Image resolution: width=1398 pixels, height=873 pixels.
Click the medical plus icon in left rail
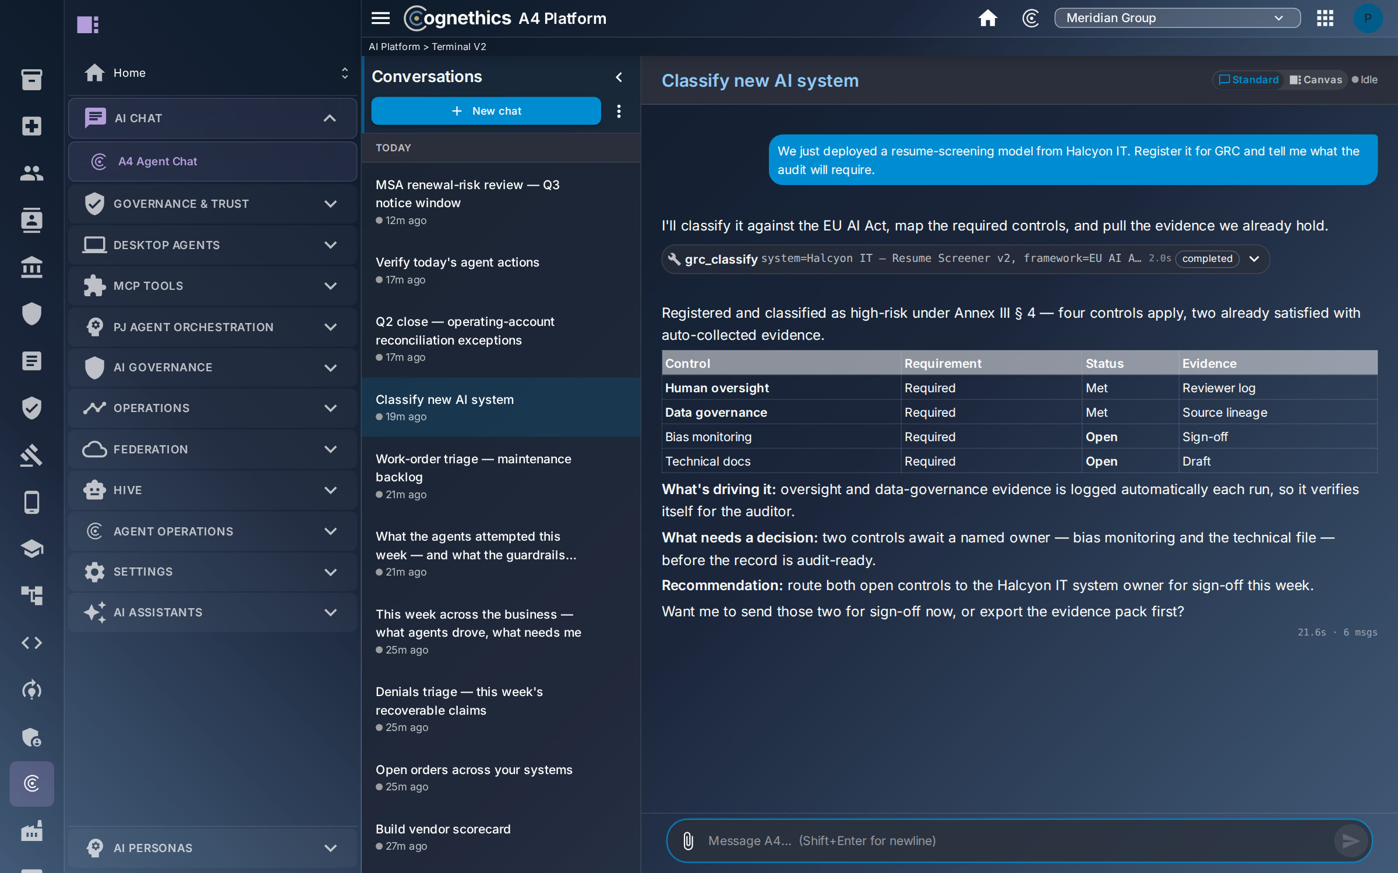(x=31, y=126)
